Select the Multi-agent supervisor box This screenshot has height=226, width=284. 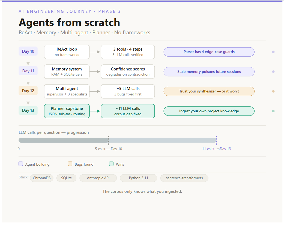[67, 91]
